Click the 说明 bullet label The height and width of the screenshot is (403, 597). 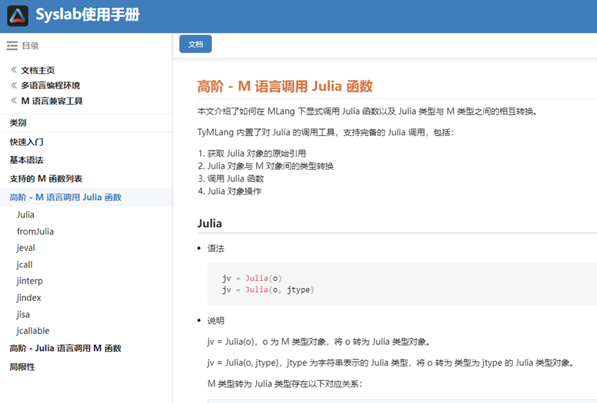(x=216, y=321)
